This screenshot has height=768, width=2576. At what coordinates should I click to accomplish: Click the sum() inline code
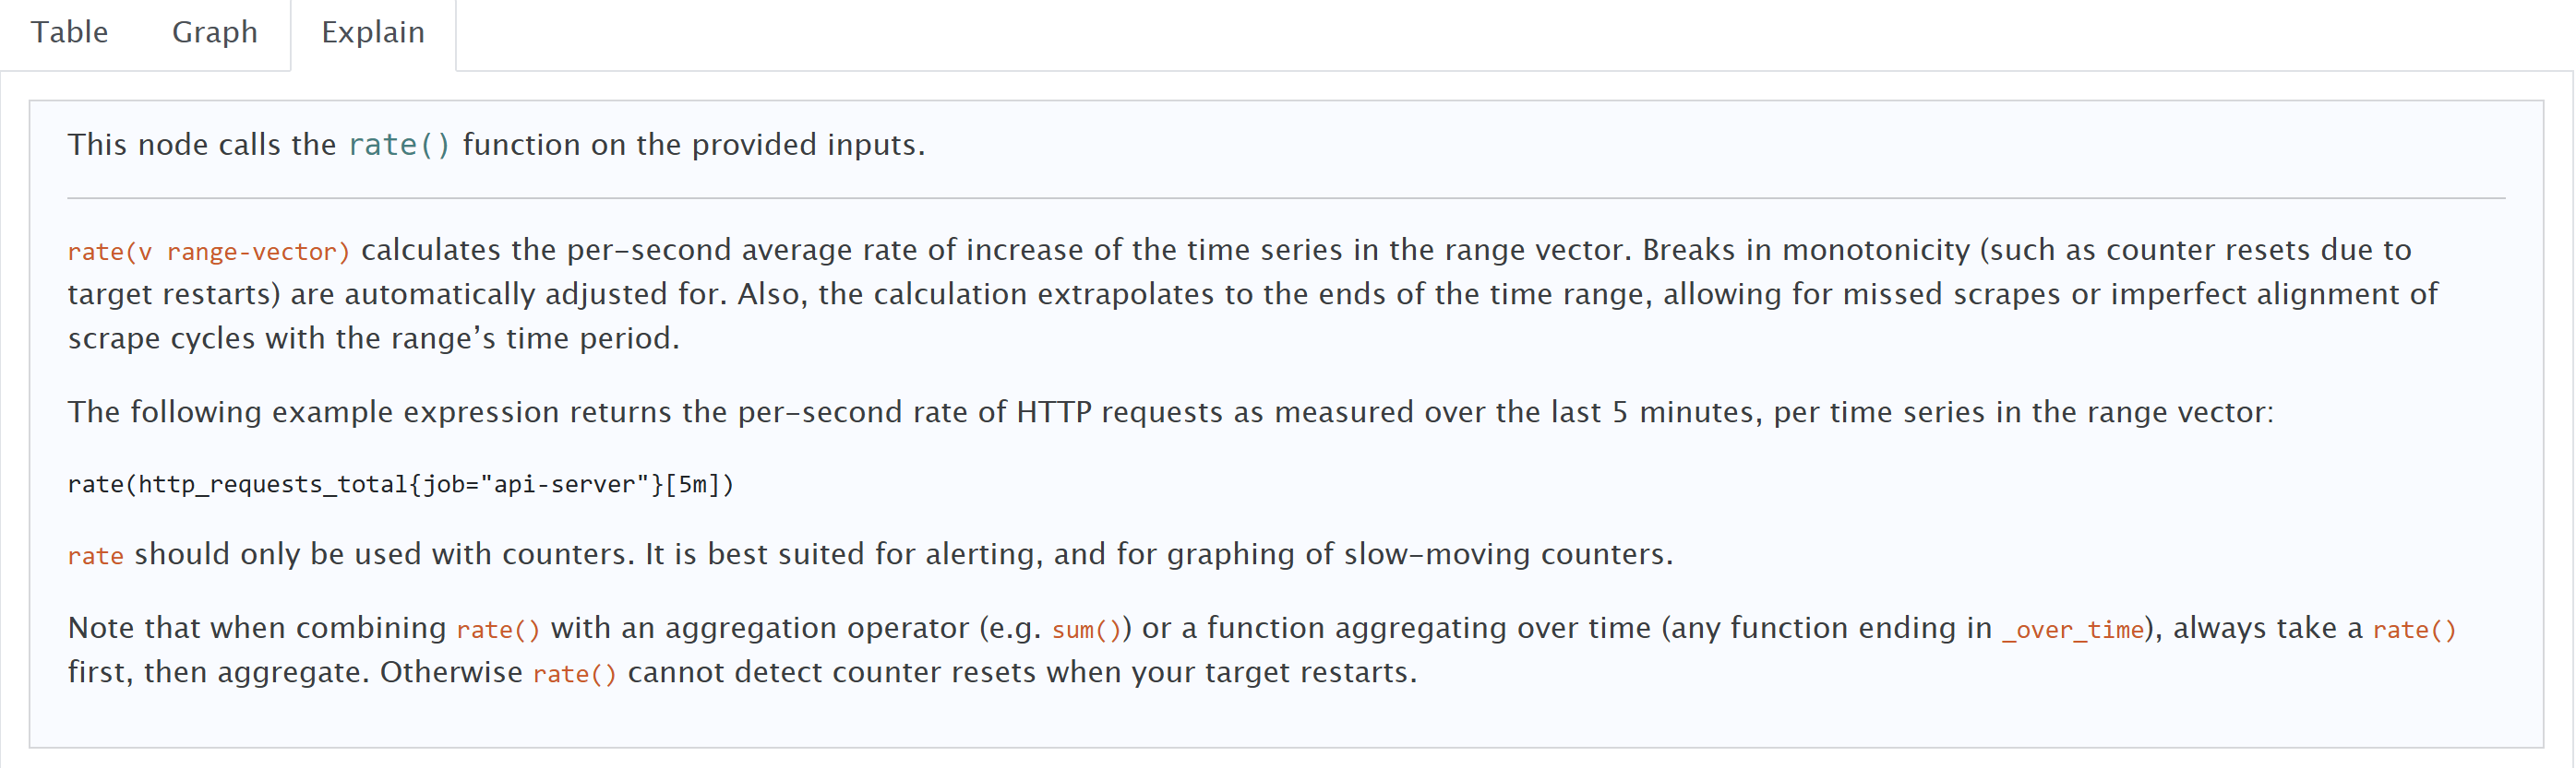[1086, 631]
